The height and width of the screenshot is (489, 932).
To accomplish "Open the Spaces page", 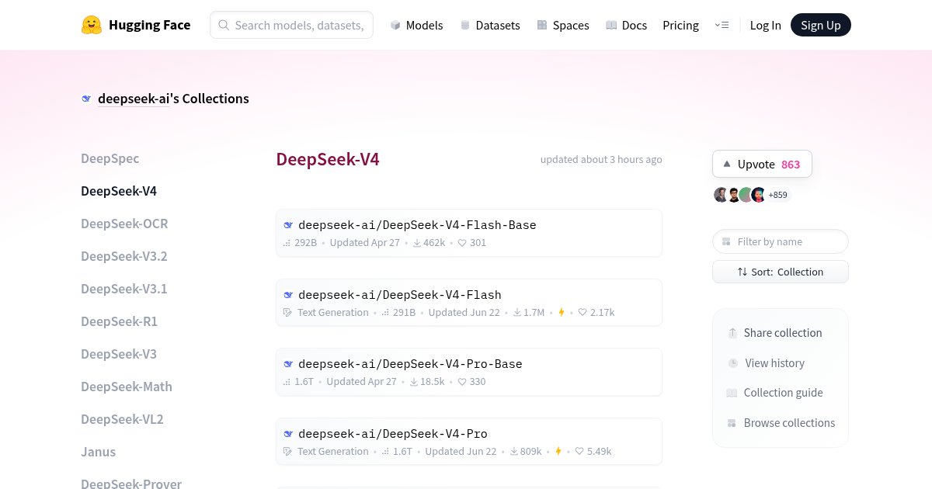I will pyautogui.click(x=563, y=25).
